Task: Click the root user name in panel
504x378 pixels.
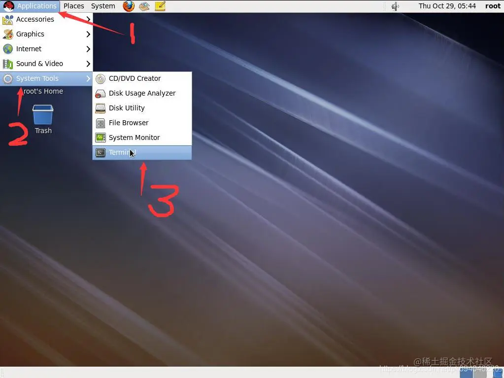Action: 493,6
